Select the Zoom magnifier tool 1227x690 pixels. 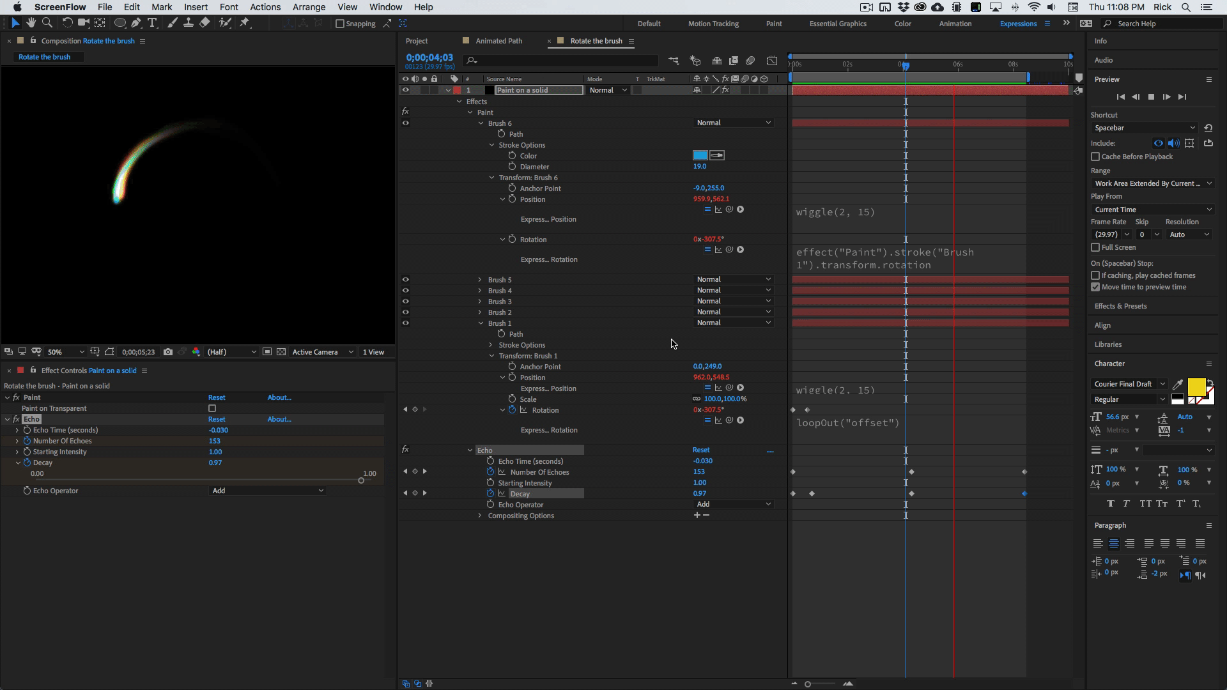tap(47, 23)
